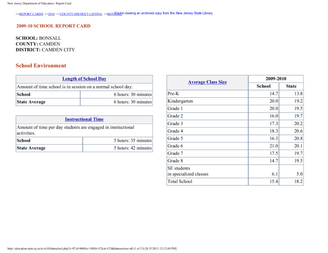Click the 5 hours: 35 minutes value
The width and height of the screenshot is (328, 253).
[133, 140]
